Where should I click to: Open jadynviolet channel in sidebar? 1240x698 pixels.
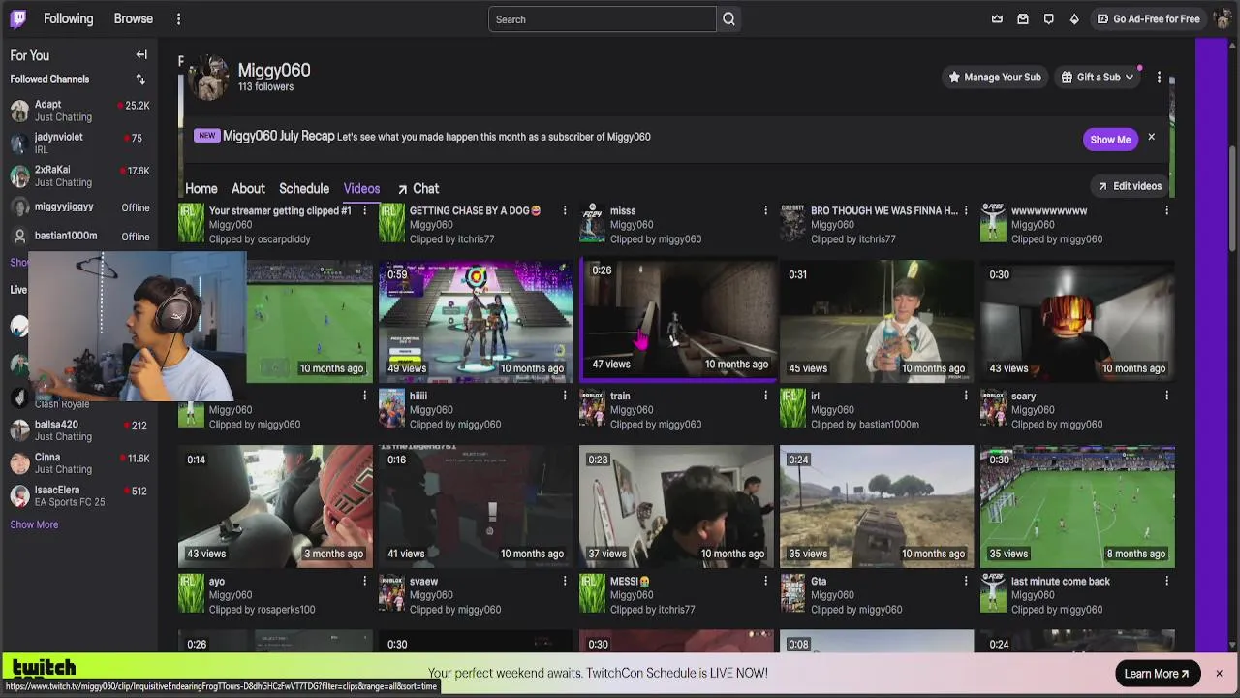[79, 143]
